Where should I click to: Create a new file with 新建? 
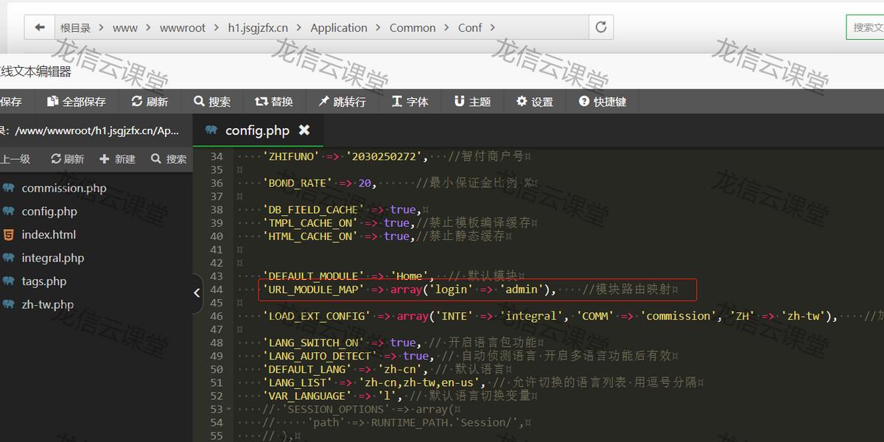click(x=116, y=158)
